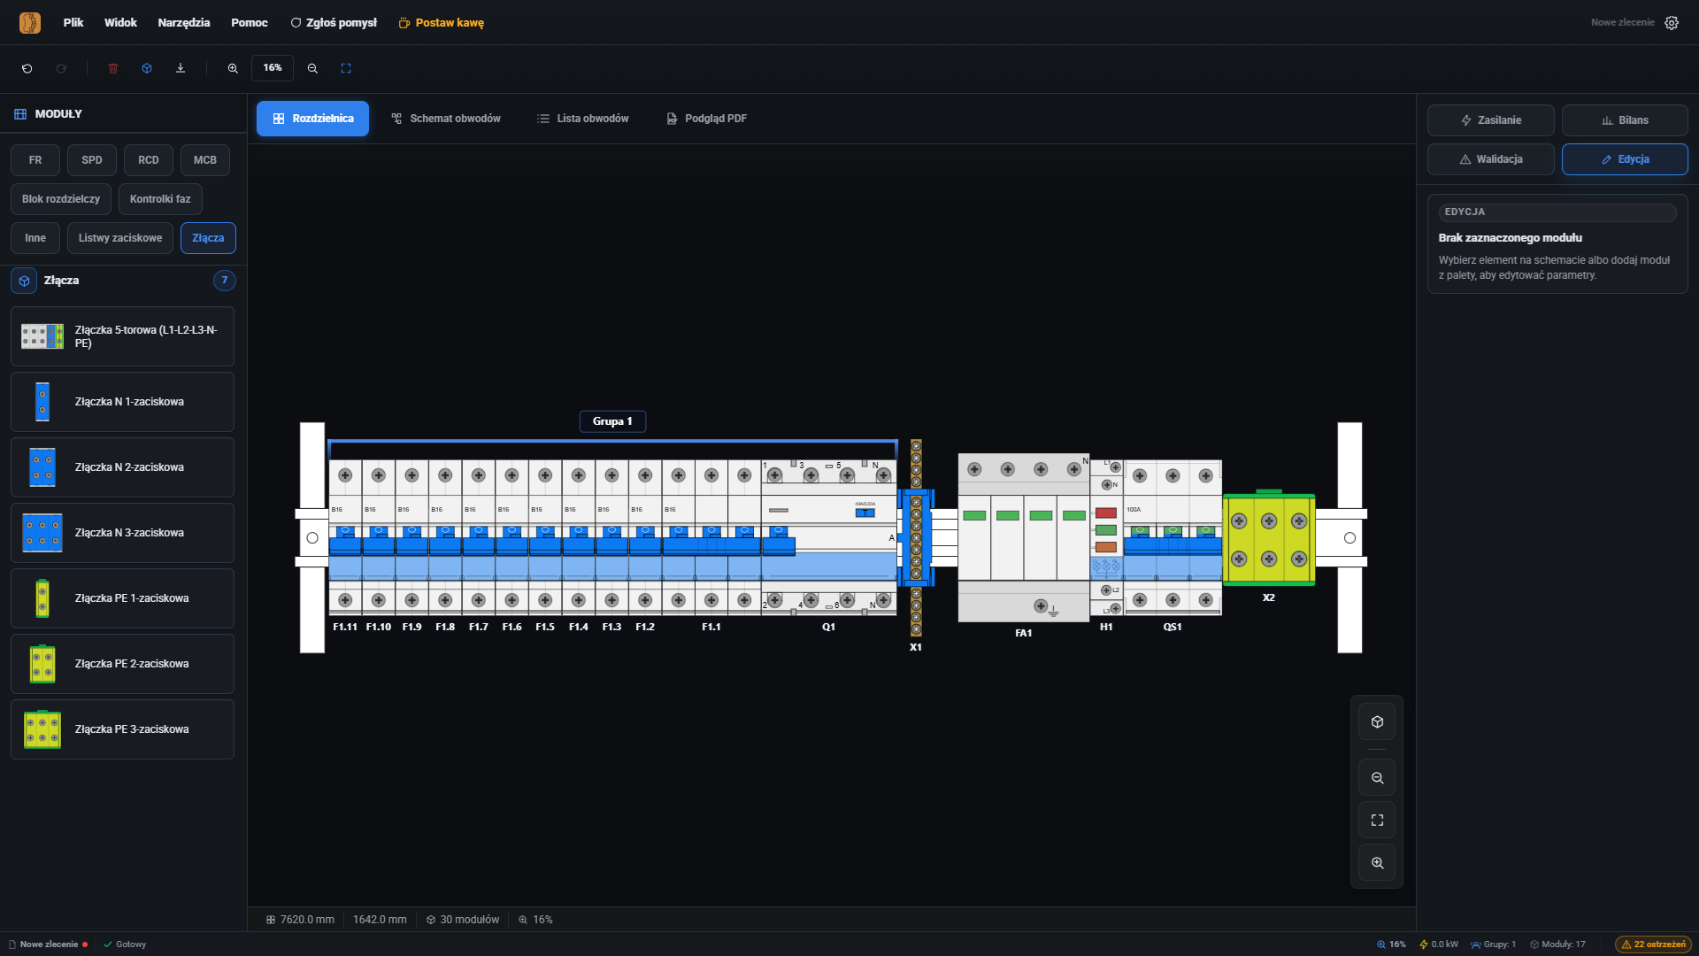Open the Edycja panel

pos(1625,159)
